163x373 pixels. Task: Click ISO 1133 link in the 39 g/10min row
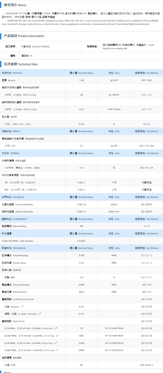tap(146, 95)
